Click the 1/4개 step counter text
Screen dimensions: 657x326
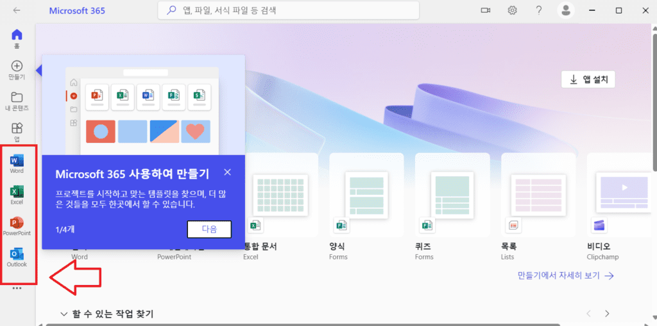(x=65, y=229)
